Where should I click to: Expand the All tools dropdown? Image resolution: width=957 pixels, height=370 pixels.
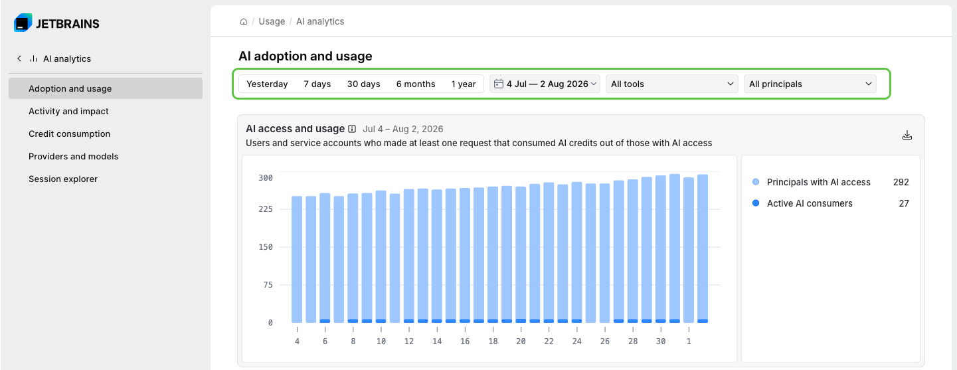tap(672, 84)
